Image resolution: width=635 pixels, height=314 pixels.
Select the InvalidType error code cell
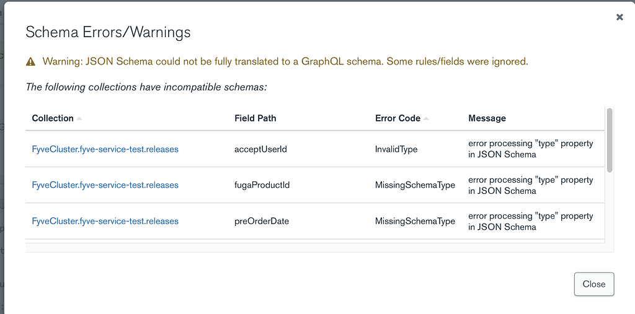coord(396,149)
